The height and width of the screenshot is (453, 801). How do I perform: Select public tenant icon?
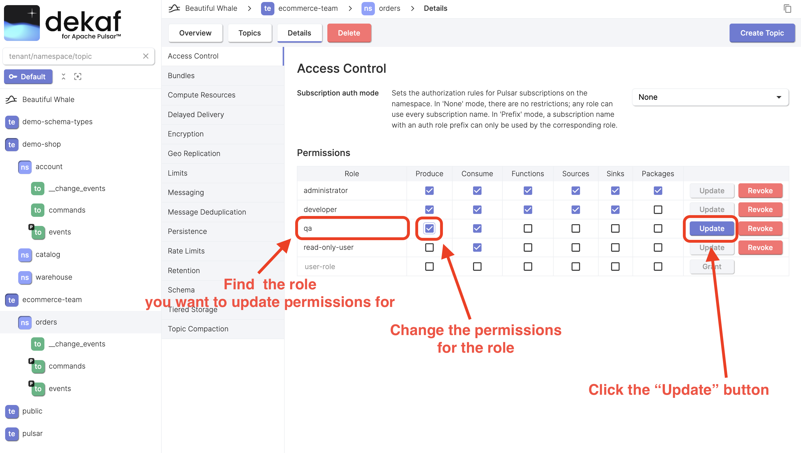tap(11, 411)
